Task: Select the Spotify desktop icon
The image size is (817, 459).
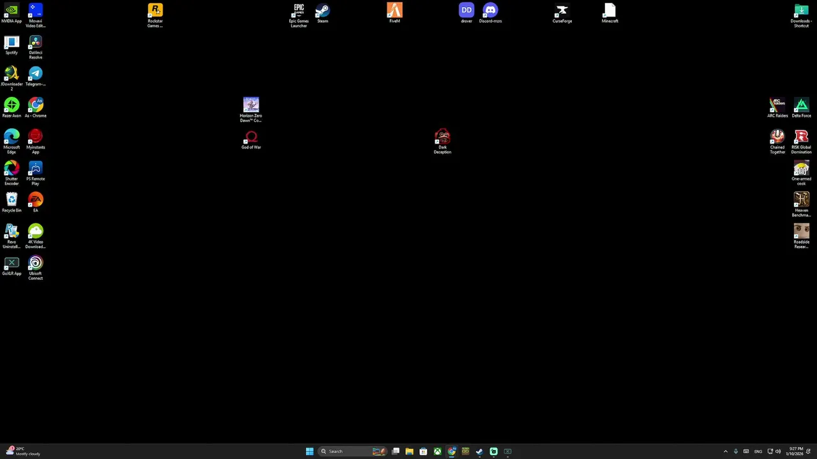Action: pyautogui.click(x=11, y=45)
